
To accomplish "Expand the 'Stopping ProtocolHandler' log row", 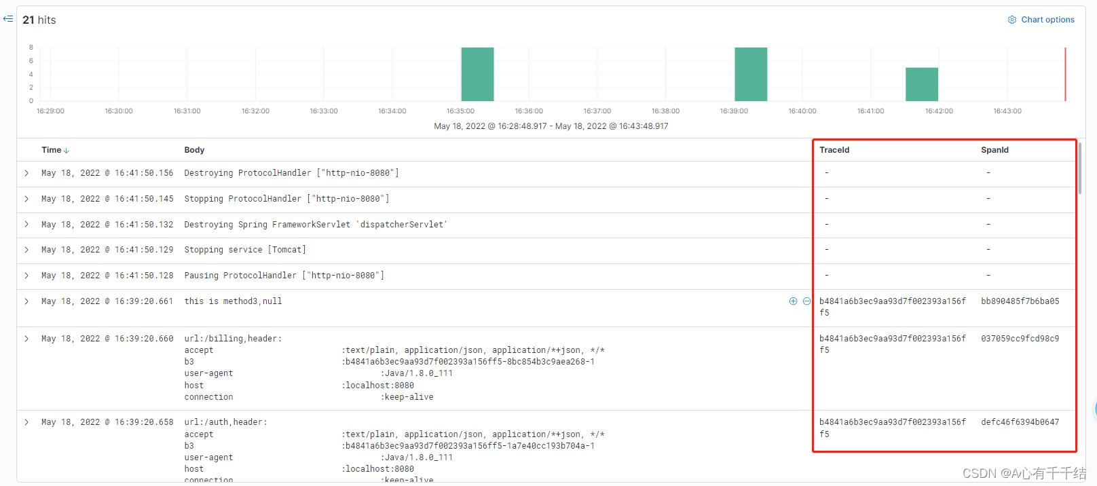I will pyautogui.click(x=26, y=199).
